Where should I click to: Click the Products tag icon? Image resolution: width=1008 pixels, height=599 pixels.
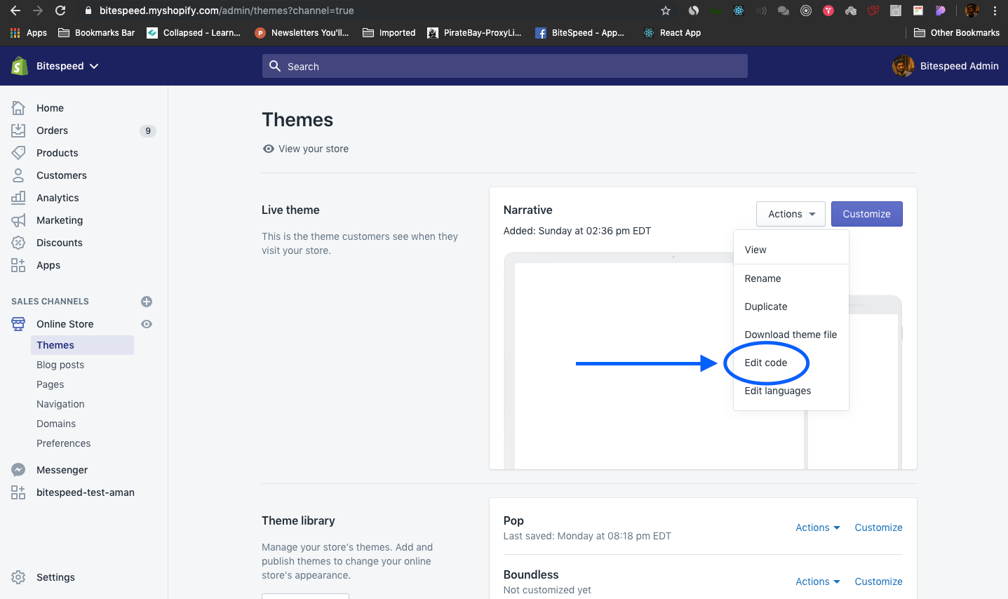pyautogui.click(x=18, y=153)
